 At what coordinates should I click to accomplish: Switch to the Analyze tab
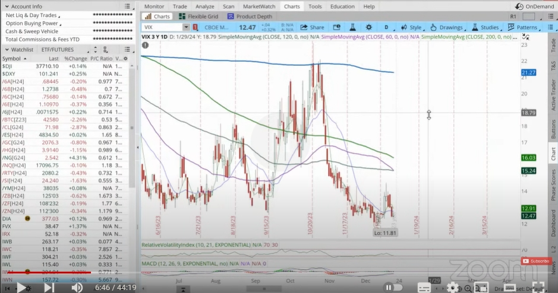pyautogui.click(x=205, y=7)
